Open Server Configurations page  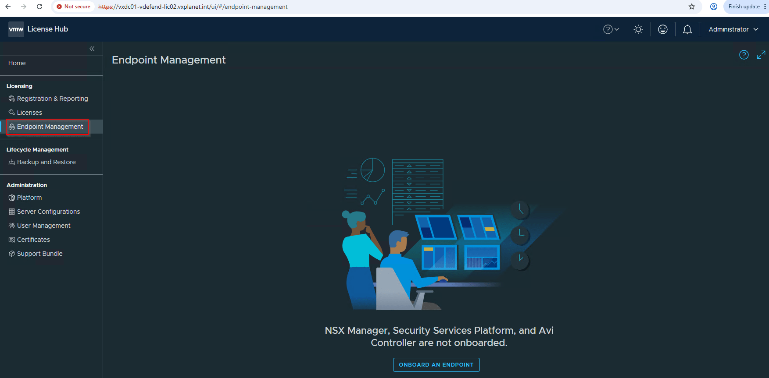(49, 212)
